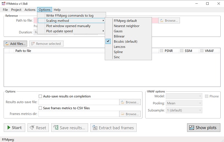Select Spline scaling method
224x142 pixels.
(128, 52)
